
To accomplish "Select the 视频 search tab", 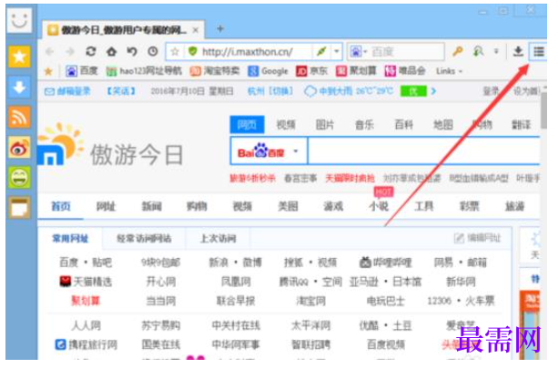I will [x=286, y=124].
